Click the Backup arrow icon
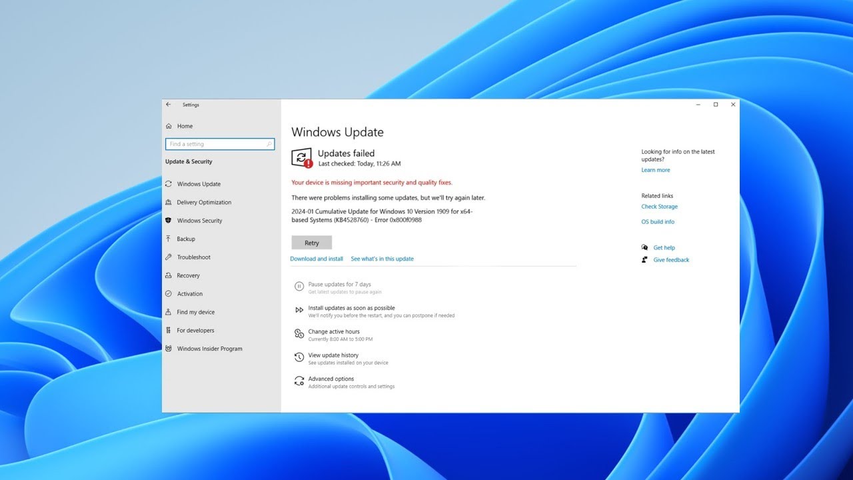 point(169,239)
